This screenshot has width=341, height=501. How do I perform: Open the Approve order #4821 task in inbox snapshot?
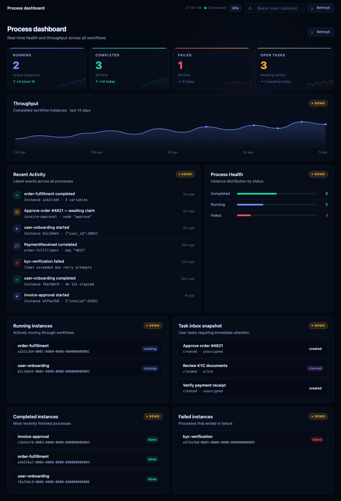253,348
